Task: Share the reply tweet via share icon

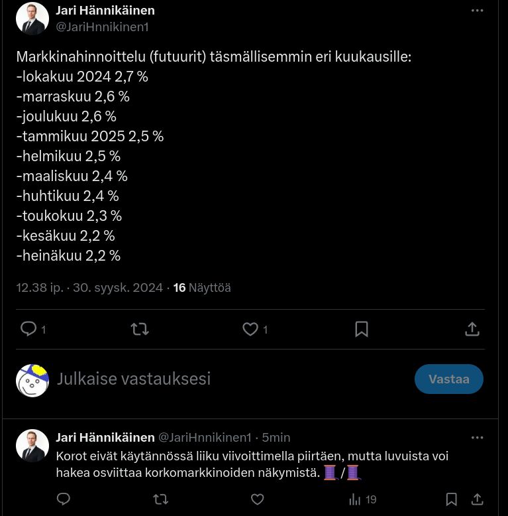Action: (x=477, y=499)
